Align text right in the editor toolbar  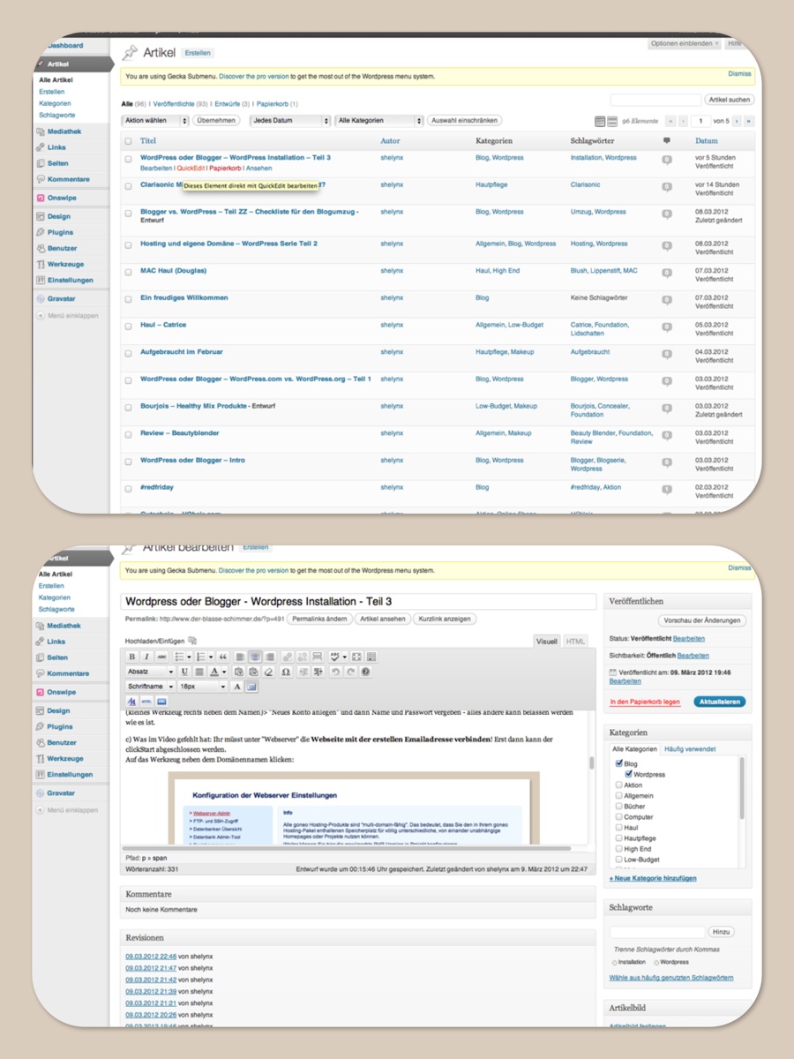pos(269,657)
